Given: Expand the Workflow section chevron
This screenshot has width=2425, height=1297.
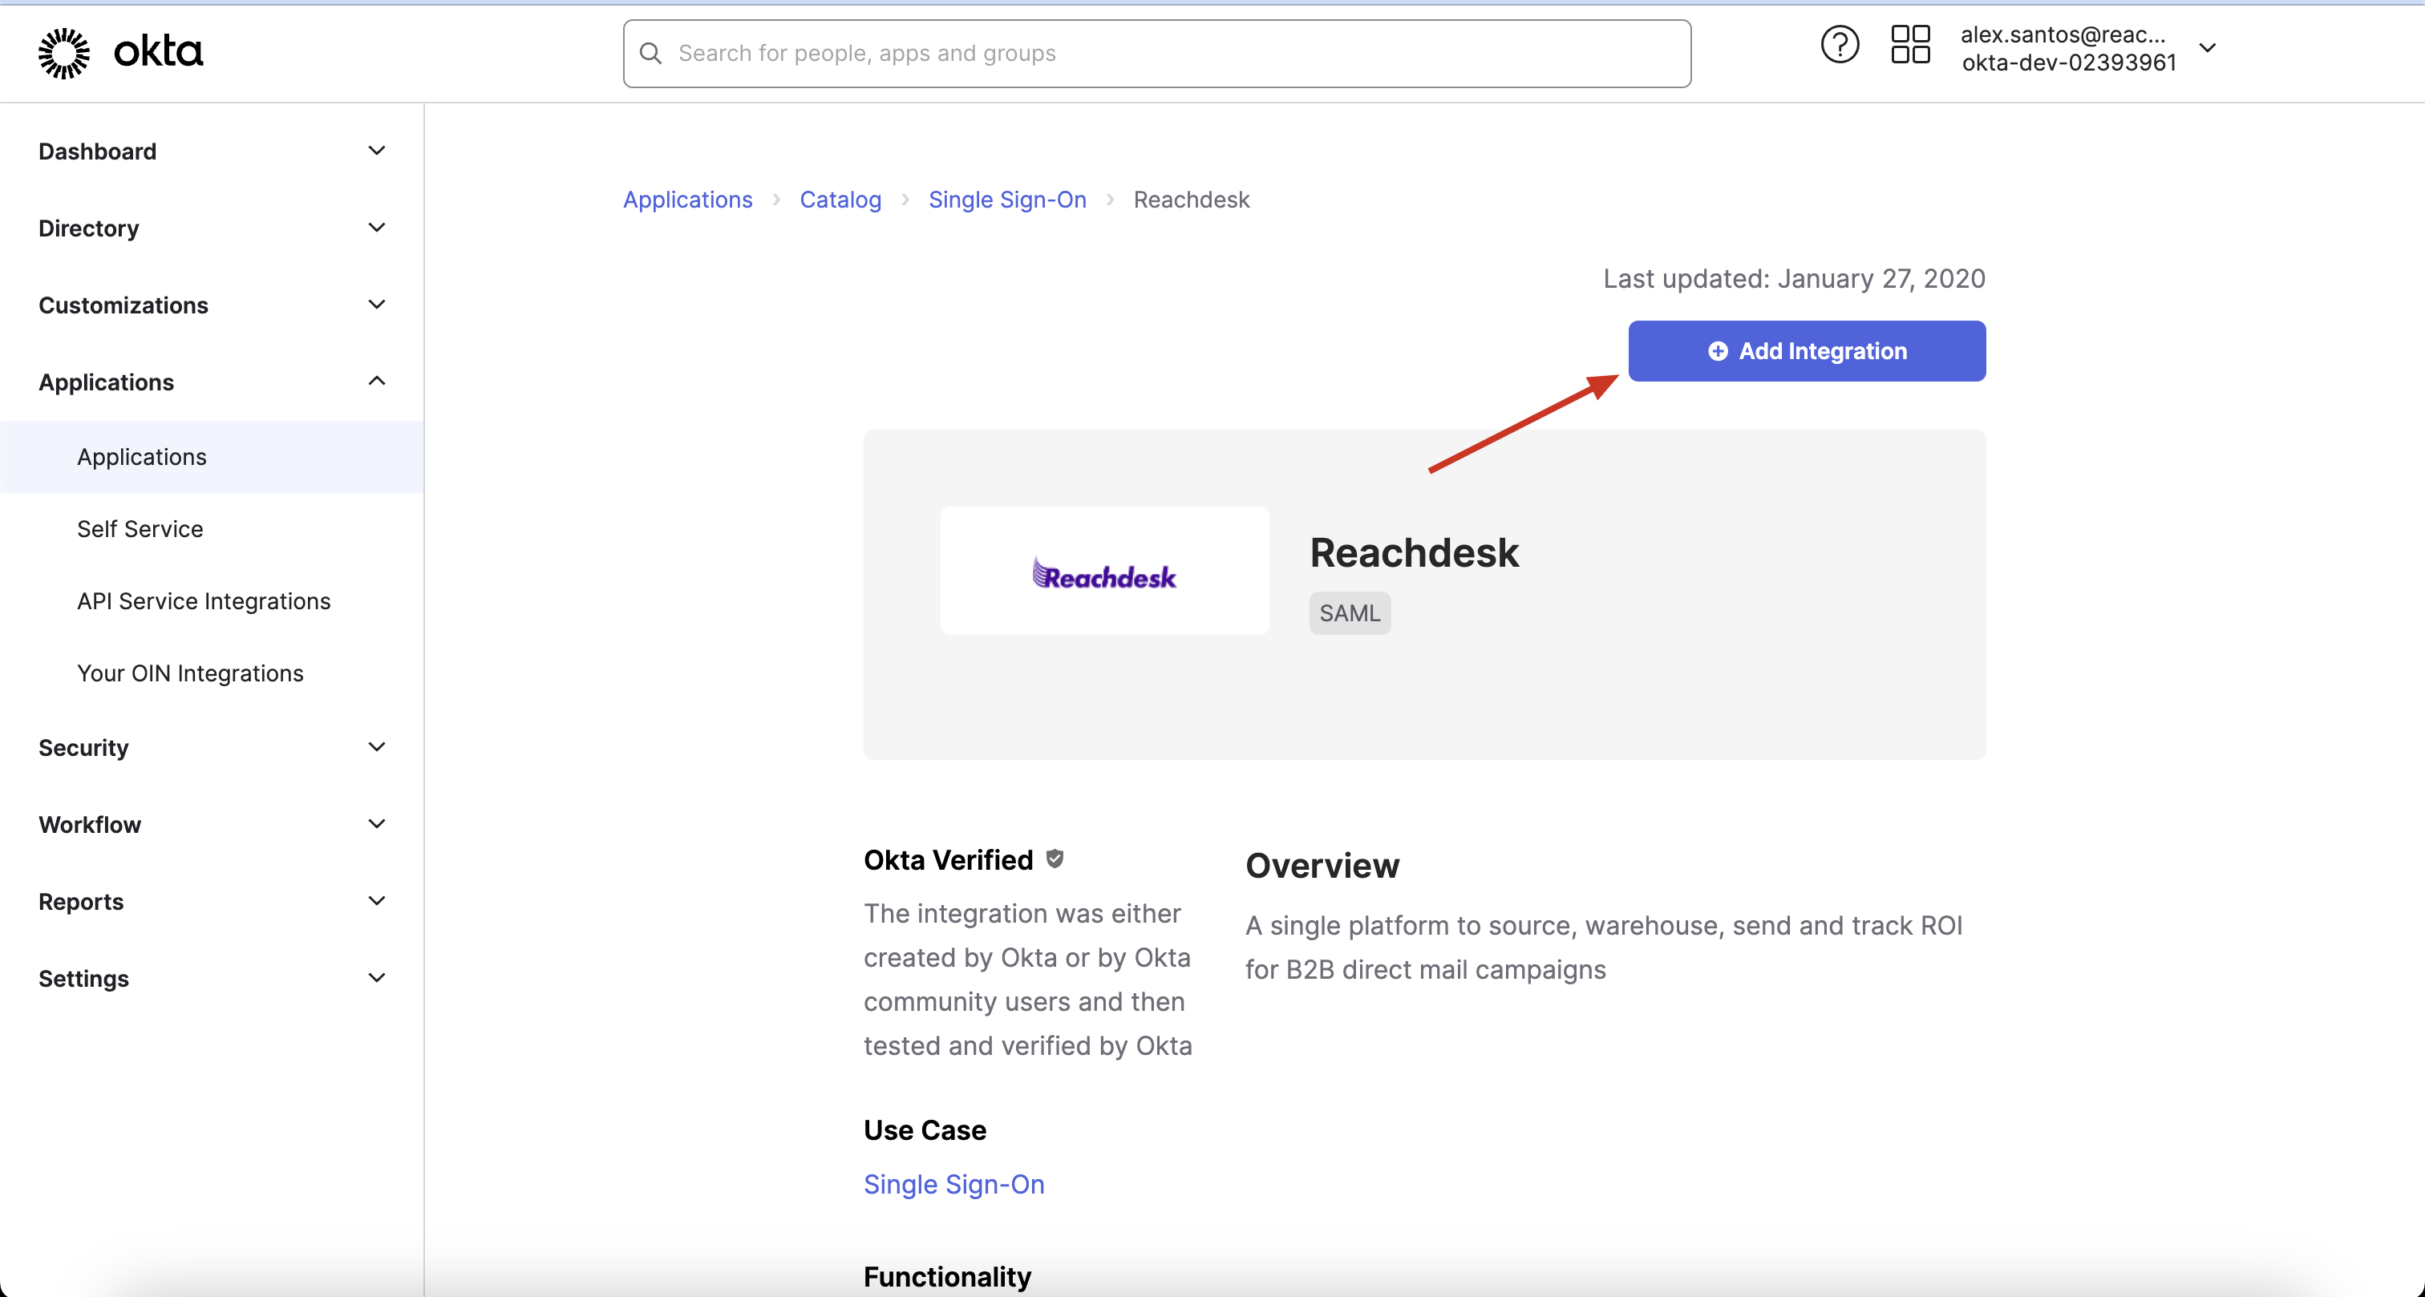Looking at the screenshot, I should [377, 825].
